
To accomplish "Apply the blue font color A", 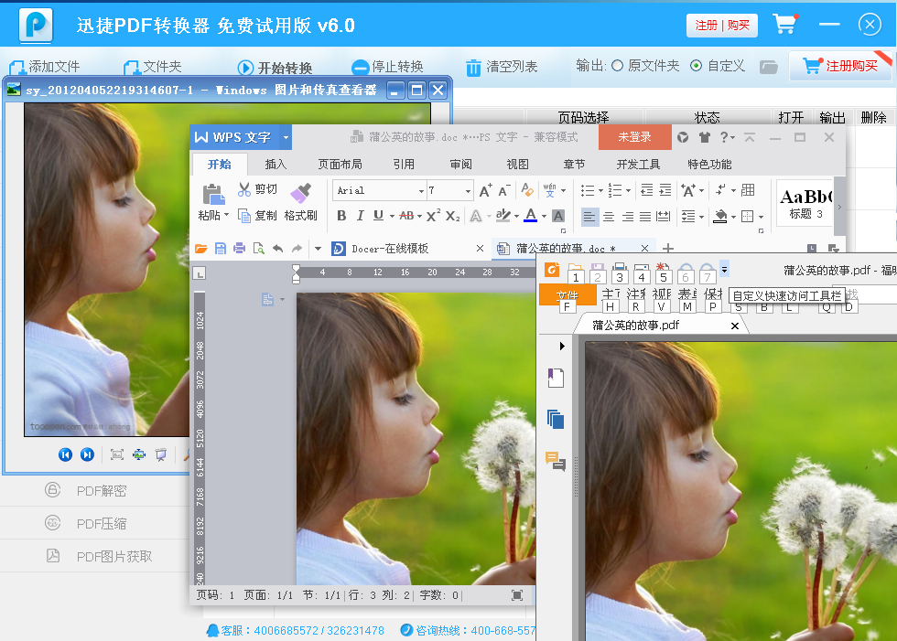I will point(530,216).
